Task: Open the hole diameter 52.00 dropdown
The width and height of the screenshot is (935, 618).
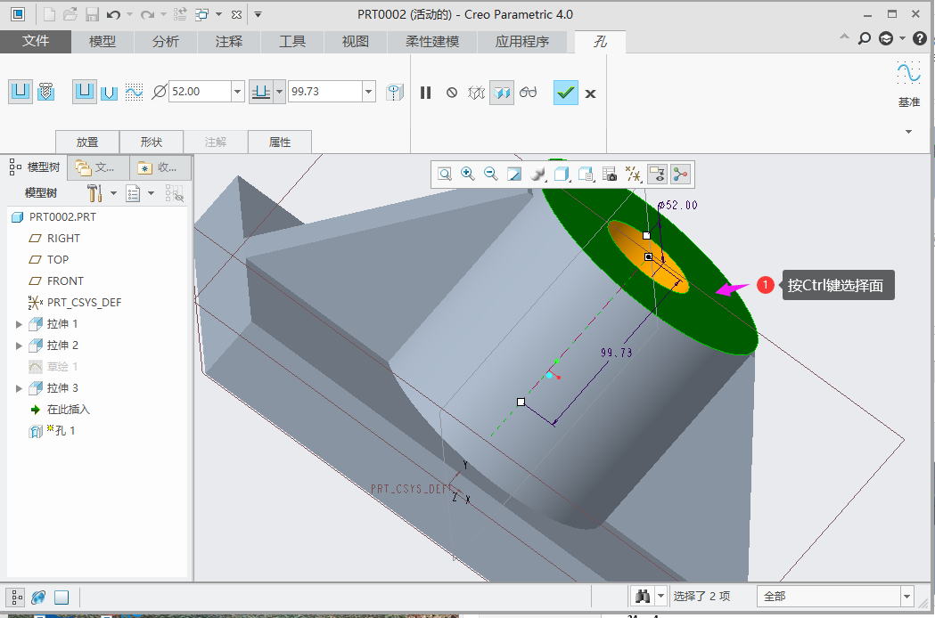Action: coord(237,91)
